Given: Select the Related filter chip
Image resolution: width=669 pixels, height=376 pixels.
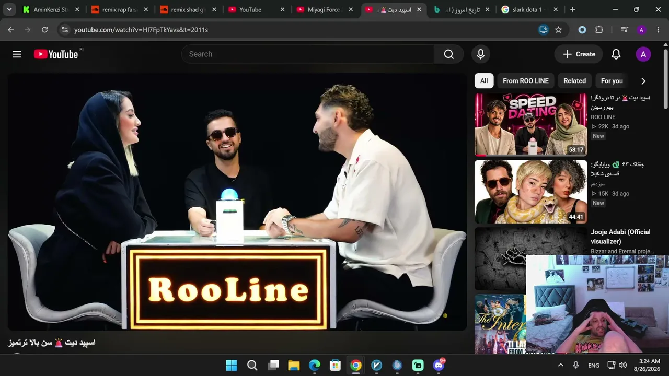Looking at the screenshot, I should [575, 81].
